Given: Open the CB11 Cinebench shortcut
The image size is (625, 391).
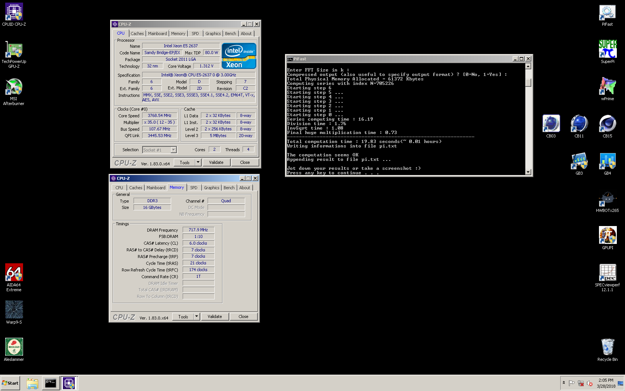Looking at the screenshot, I should (579, 127).
